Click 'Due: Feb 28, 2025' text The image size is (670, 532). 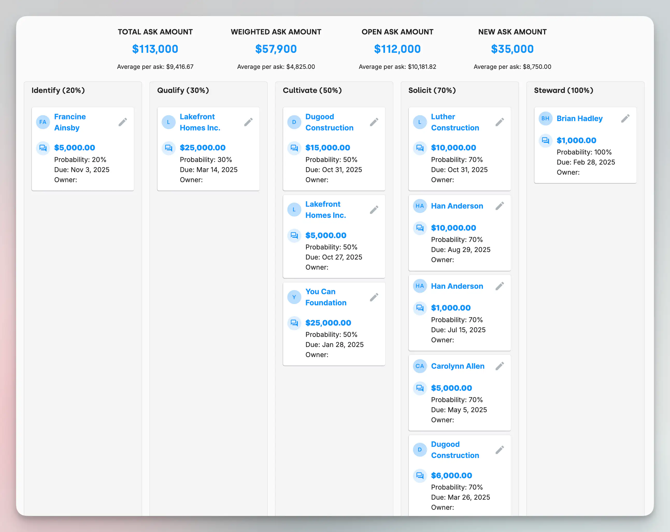point(586,162)
